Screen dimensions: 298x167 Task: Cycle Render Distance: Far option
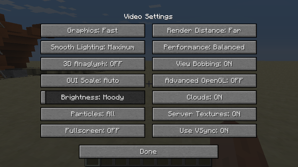coord(204,31)
